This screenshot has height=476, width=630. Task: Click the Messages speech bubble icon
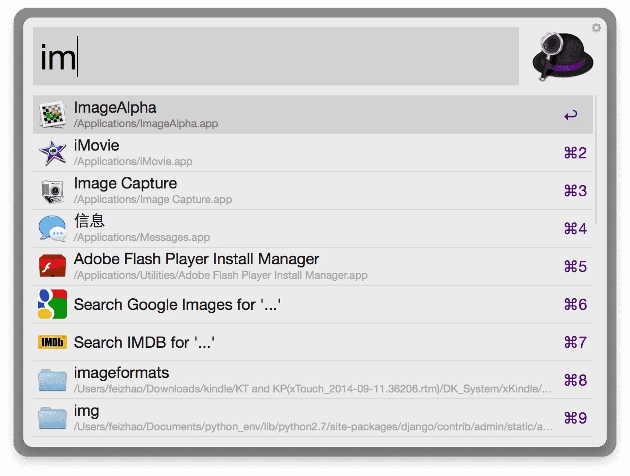(x=52, y=229)
